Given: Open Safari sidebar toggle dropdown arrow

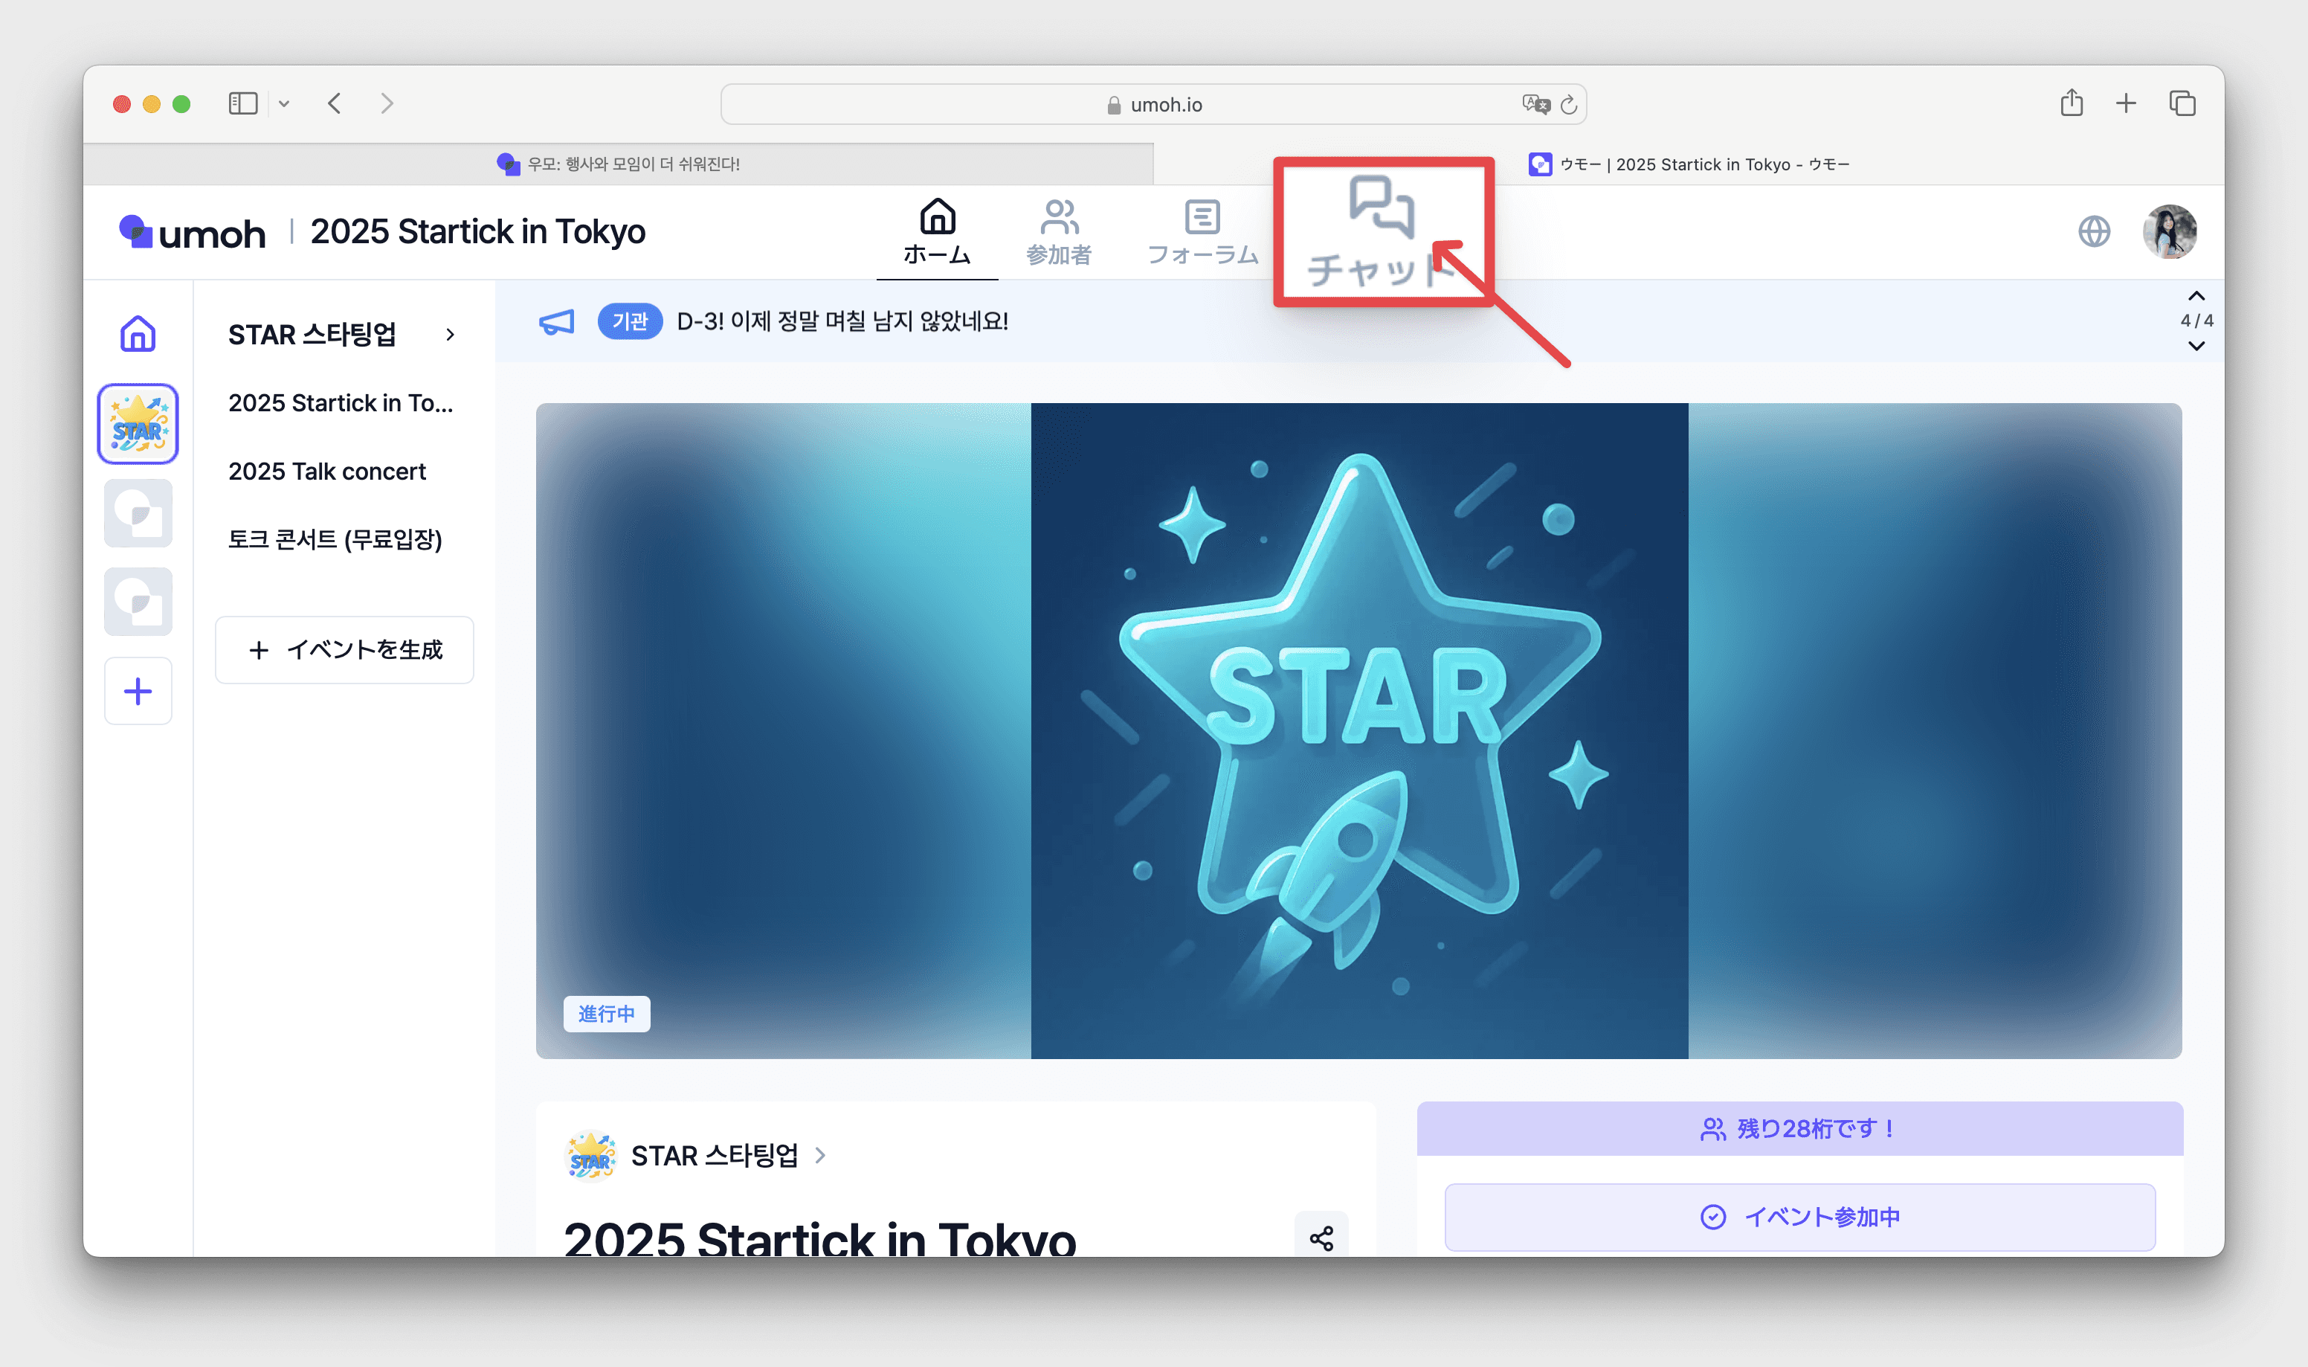Looking at the screenshot, I should pos(285,104).
